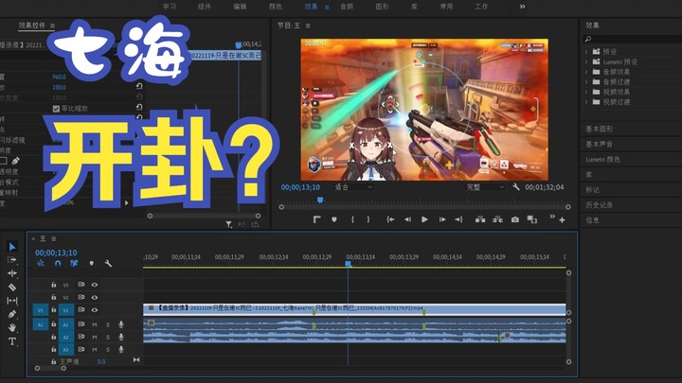The height and width of the screenshot is (383, 682).
Task: Select the Selection arrow tool
Action: 12,247
